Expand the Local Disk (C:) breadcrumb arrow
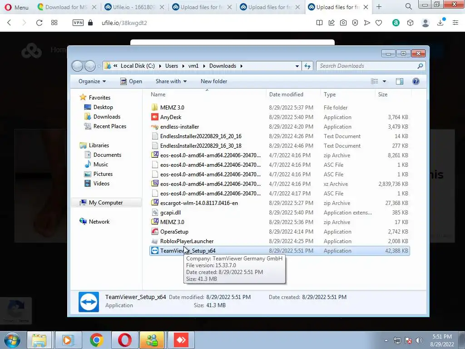This screenshot has height=349, width=465. (160, 66)
